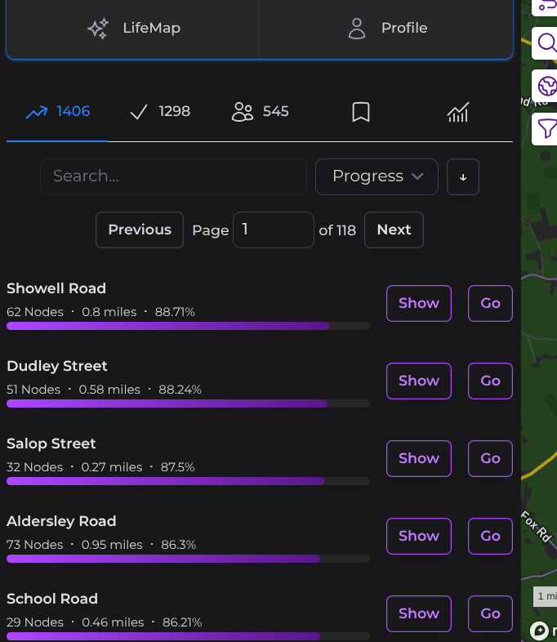Expand the Progress sort dropdown
This screenshot has height=642, width=557.
[377, 176]
